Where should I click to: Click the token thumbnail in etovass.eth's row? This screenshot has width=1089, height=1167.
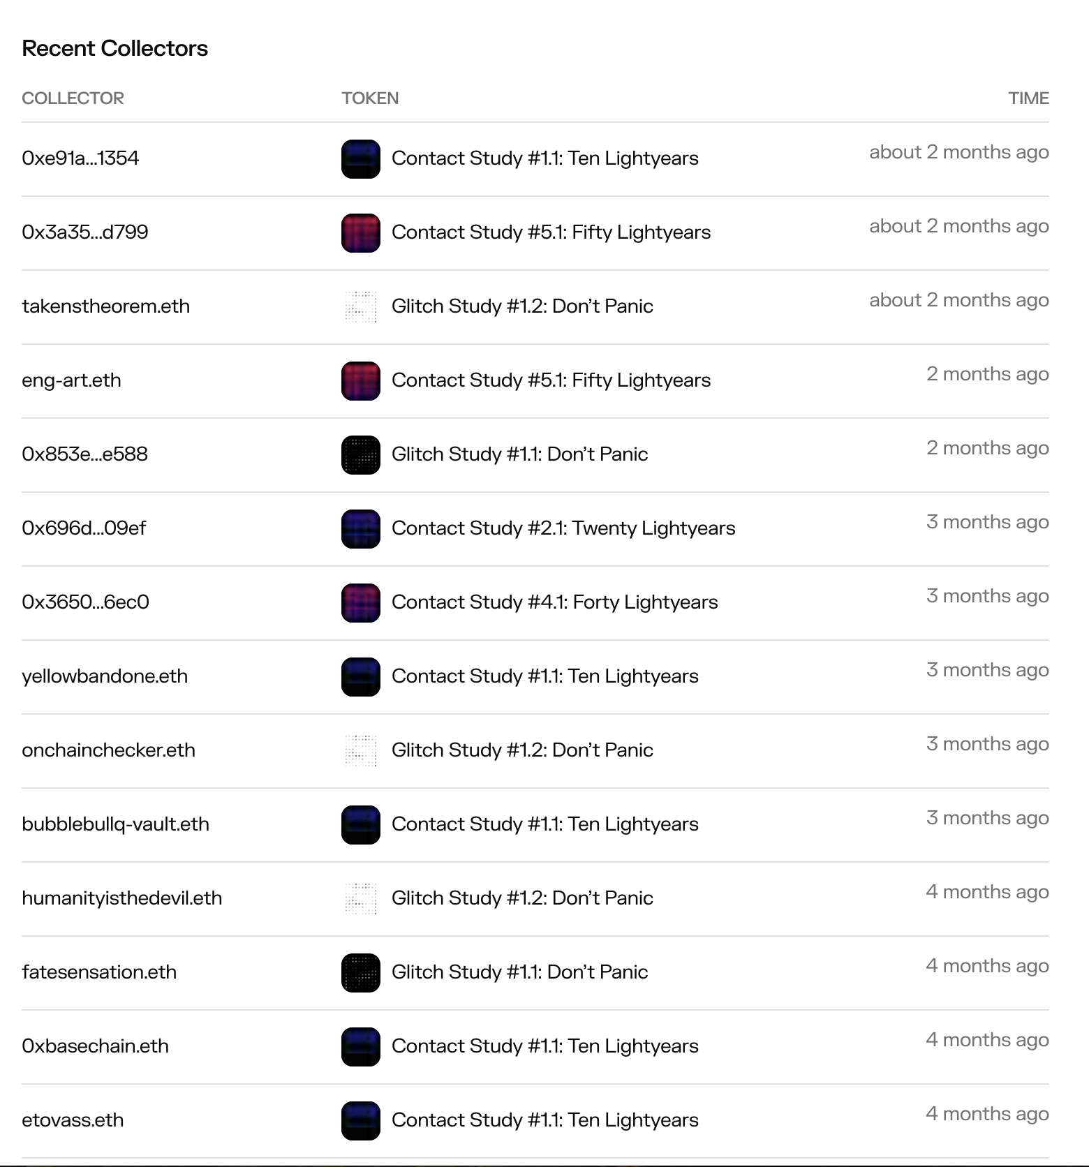point(360,1121)
